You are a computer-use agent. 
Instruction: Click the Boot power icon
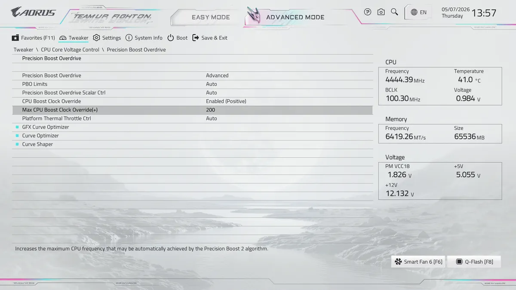click(x=171, y=38)
